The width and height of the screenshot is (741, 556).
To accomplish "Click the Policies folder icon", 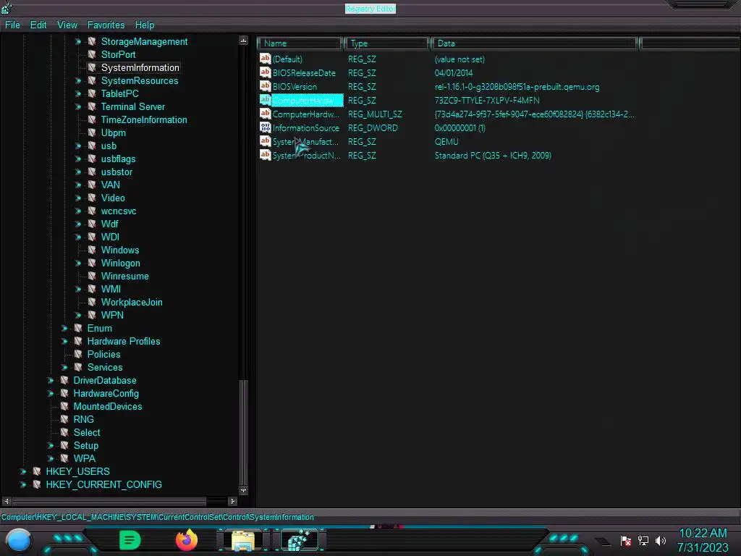I will click(x=78, y=354).
